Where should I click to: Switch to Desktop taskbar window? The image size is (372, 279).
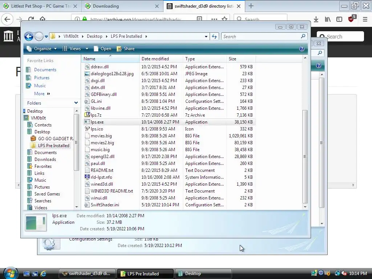[x=203, y=274]
